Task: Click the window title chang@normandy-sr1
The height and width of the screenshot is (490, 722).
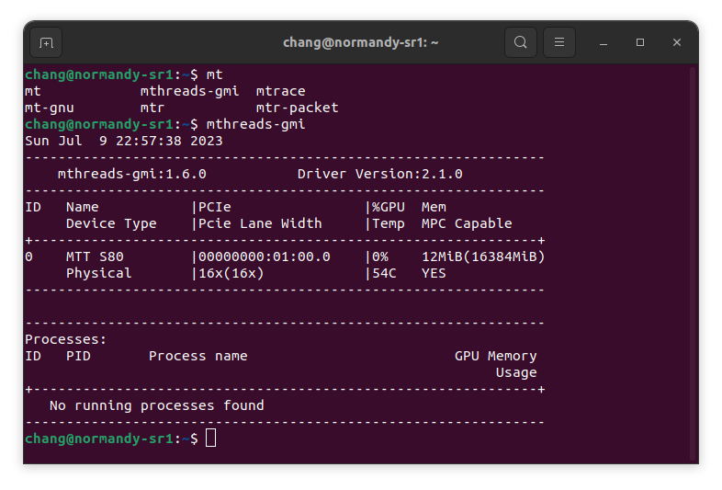Action: pos(360,42)
